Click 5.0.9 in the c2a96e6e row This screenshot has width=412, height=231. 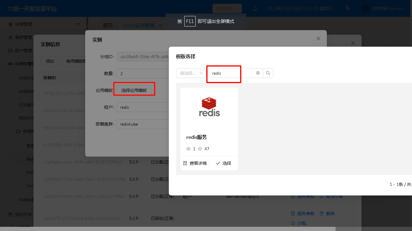pos(134,162)
